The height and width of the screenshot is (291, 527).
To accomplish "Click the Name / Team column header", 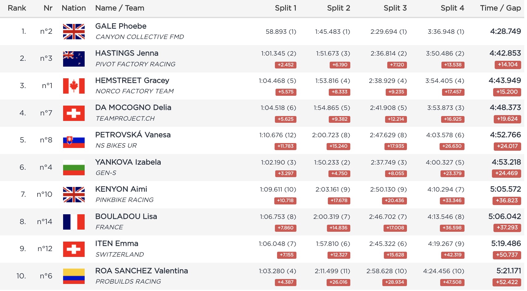I will (119, 8).
